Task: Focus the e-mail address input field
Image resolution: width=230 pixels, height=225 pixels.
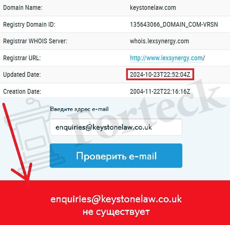Action: click(116, 127)
